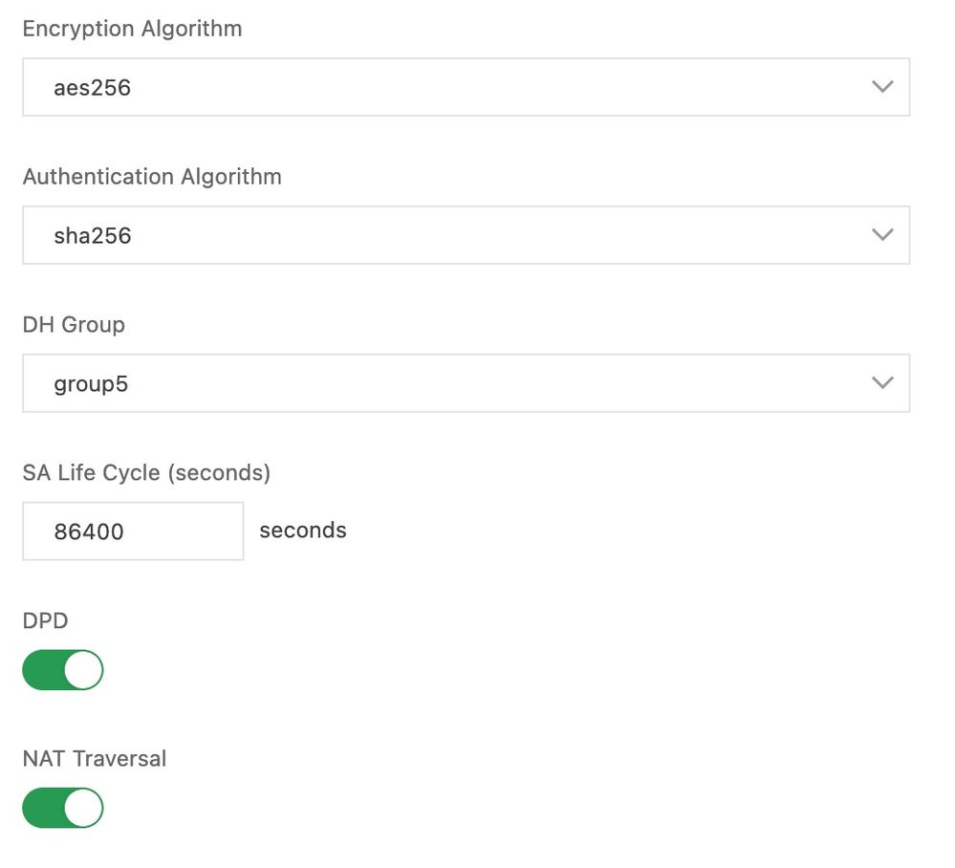Screen dimensions: 955x868
Task: Select the group5 value text
Action: [x=91, y=384]
